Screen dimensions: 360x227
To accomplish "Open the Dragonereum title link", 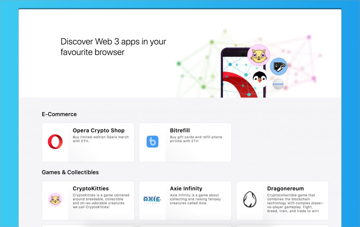I will (285, 188).
